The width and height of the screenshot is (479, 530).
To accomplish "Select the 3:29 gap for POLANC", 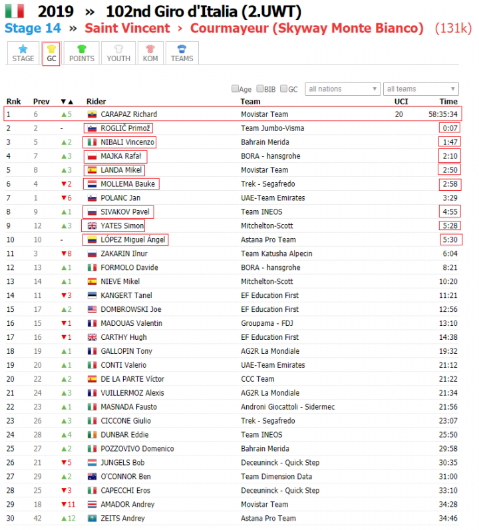I will tap(450, 198).
